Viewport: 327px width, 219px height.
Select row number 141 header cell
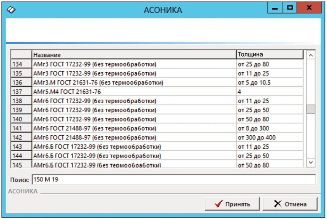pyautogui.click(x=21, y=128)
